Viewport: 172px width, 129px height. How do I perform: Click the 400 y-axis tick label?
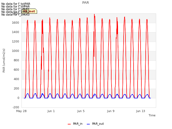click(16, 79)
